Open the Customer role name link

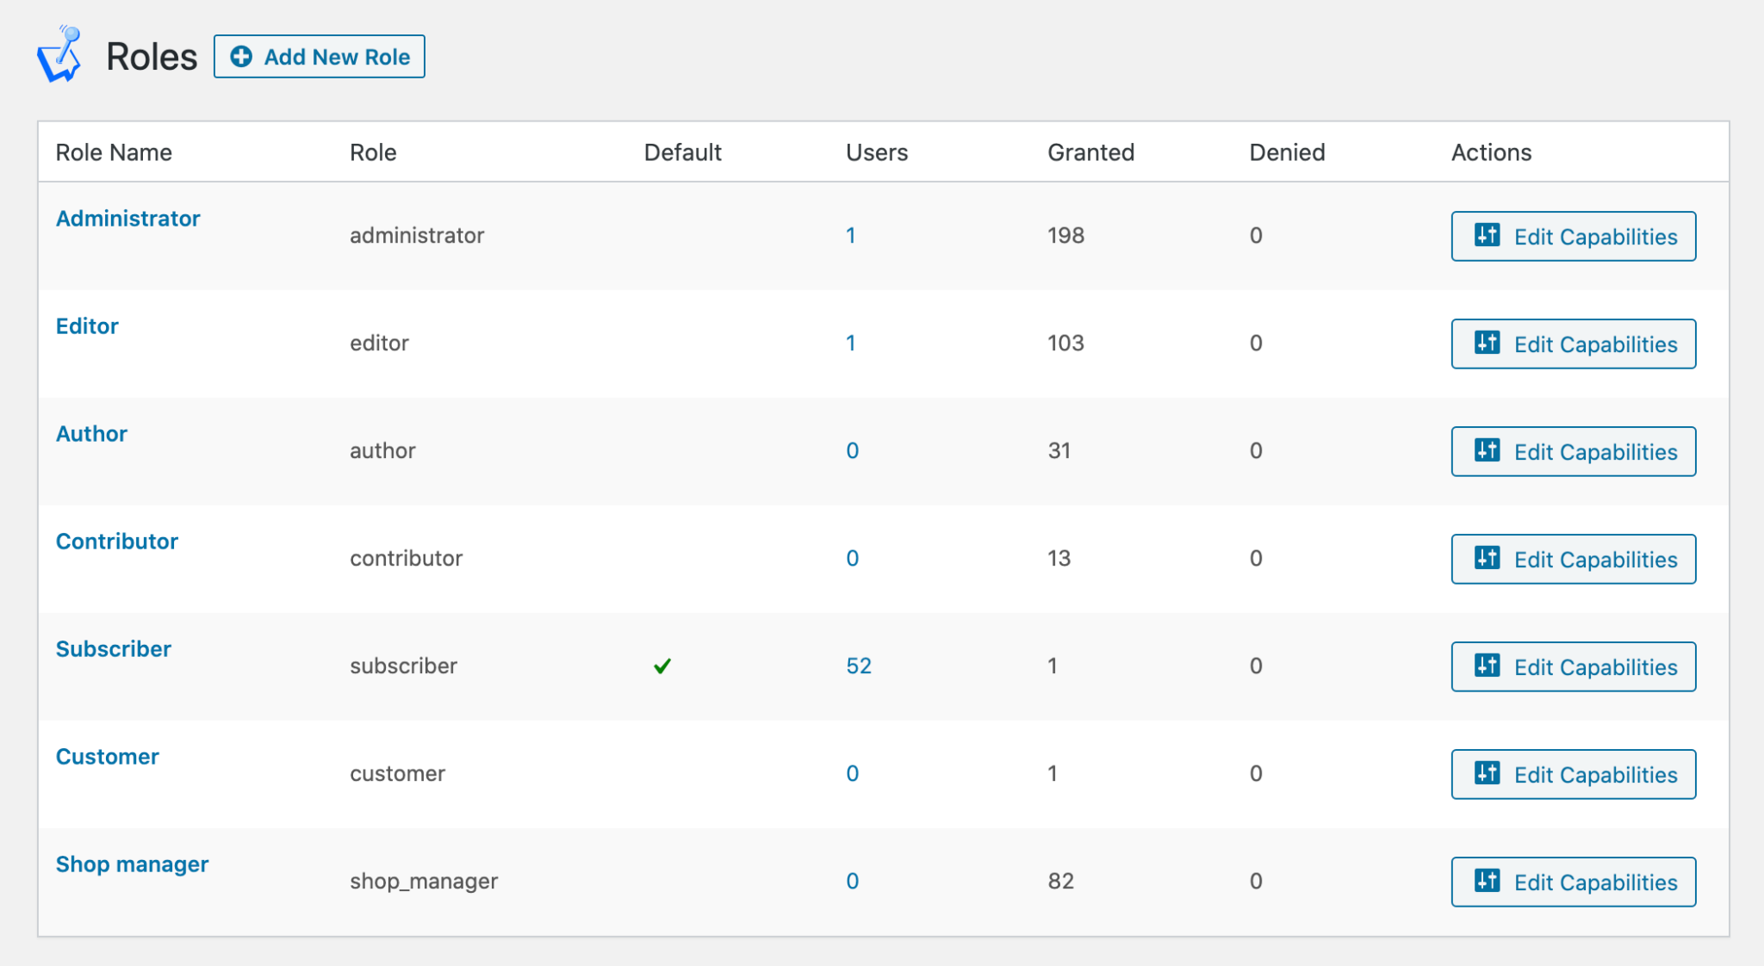pos(108,757)
